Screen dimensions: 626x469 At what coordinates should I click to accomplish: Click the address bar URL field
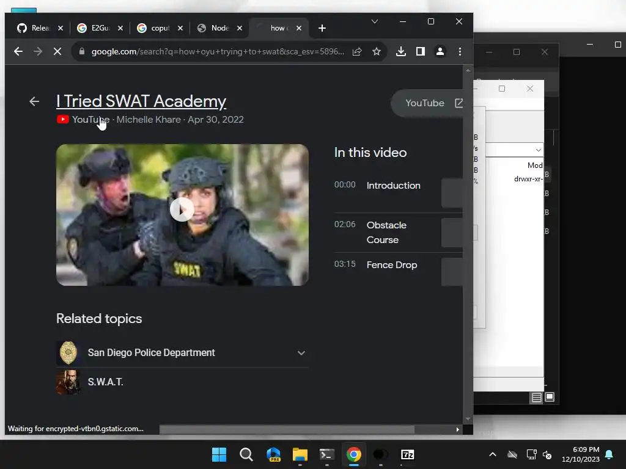pos(218,51)
